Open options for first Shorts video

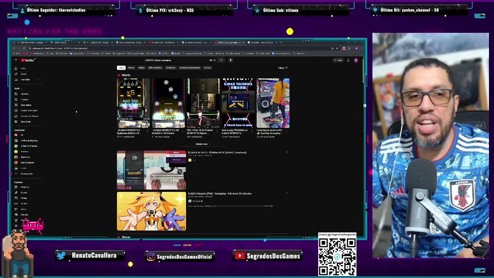147,131
